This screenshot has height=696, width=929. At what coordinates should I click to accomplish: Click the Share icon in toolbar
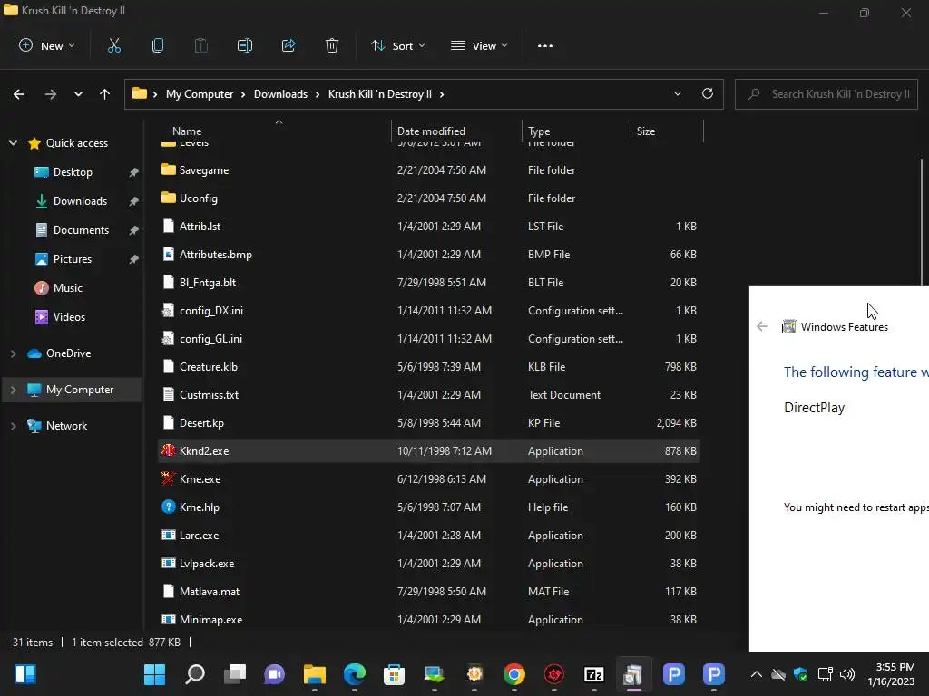point(288,45)
